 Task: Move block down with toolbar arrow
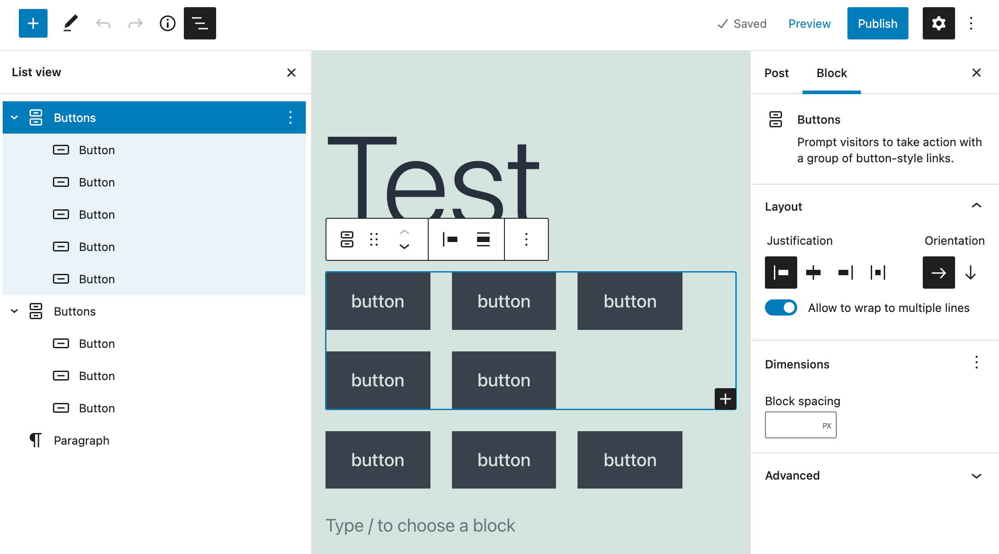point(404,247)
